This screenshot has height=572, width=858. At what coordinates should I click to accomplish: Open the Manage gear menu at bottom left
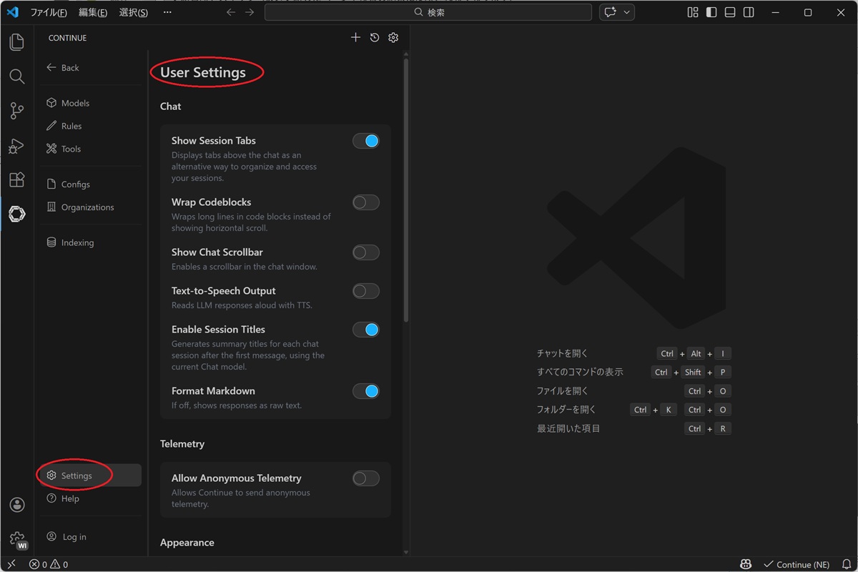pyautogui.click(x=16, y=538)
